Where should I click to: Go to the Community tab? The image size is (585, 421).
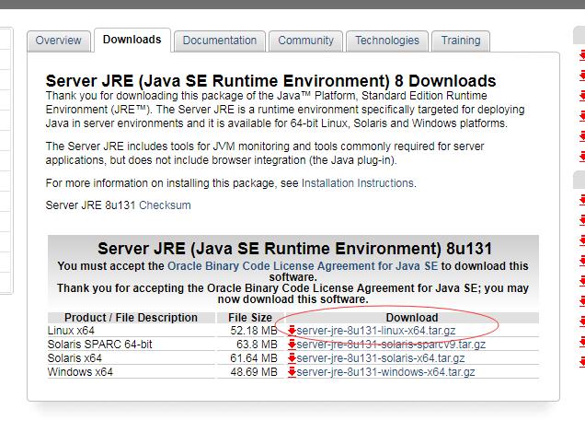[305, 41]
